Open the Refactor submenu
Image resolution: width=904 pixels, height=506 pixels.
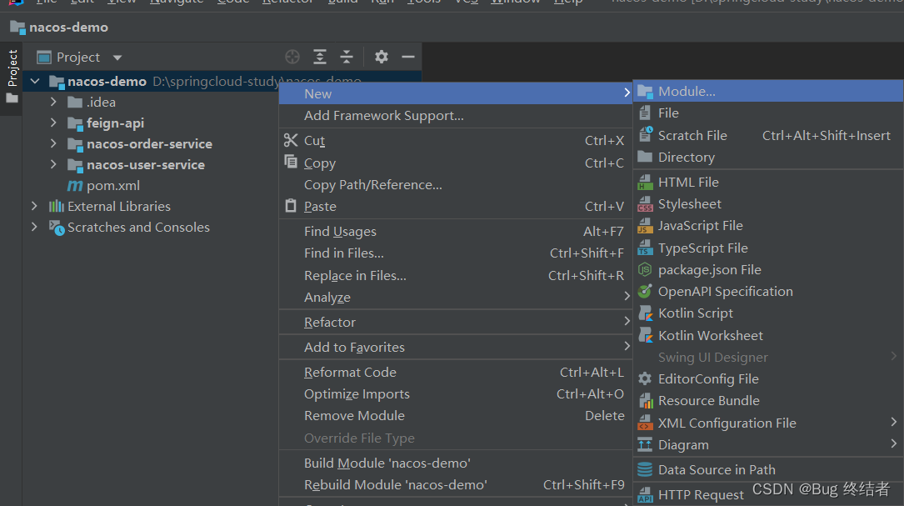[456, 322]
